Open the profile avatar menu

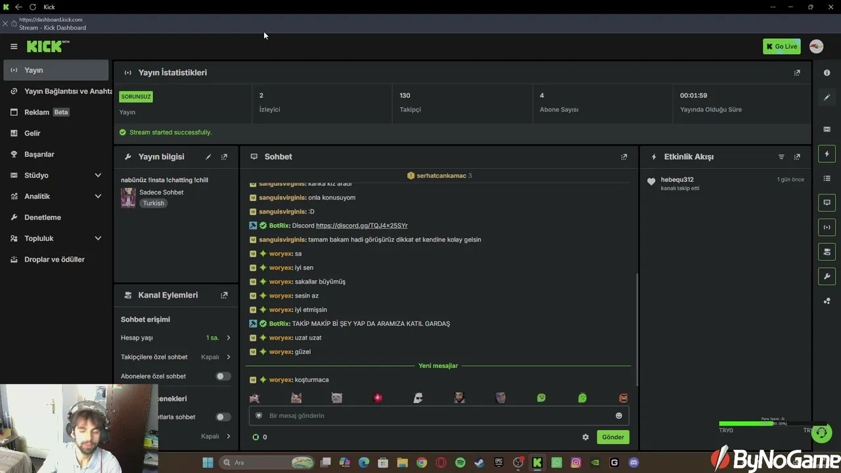[816, 47]
